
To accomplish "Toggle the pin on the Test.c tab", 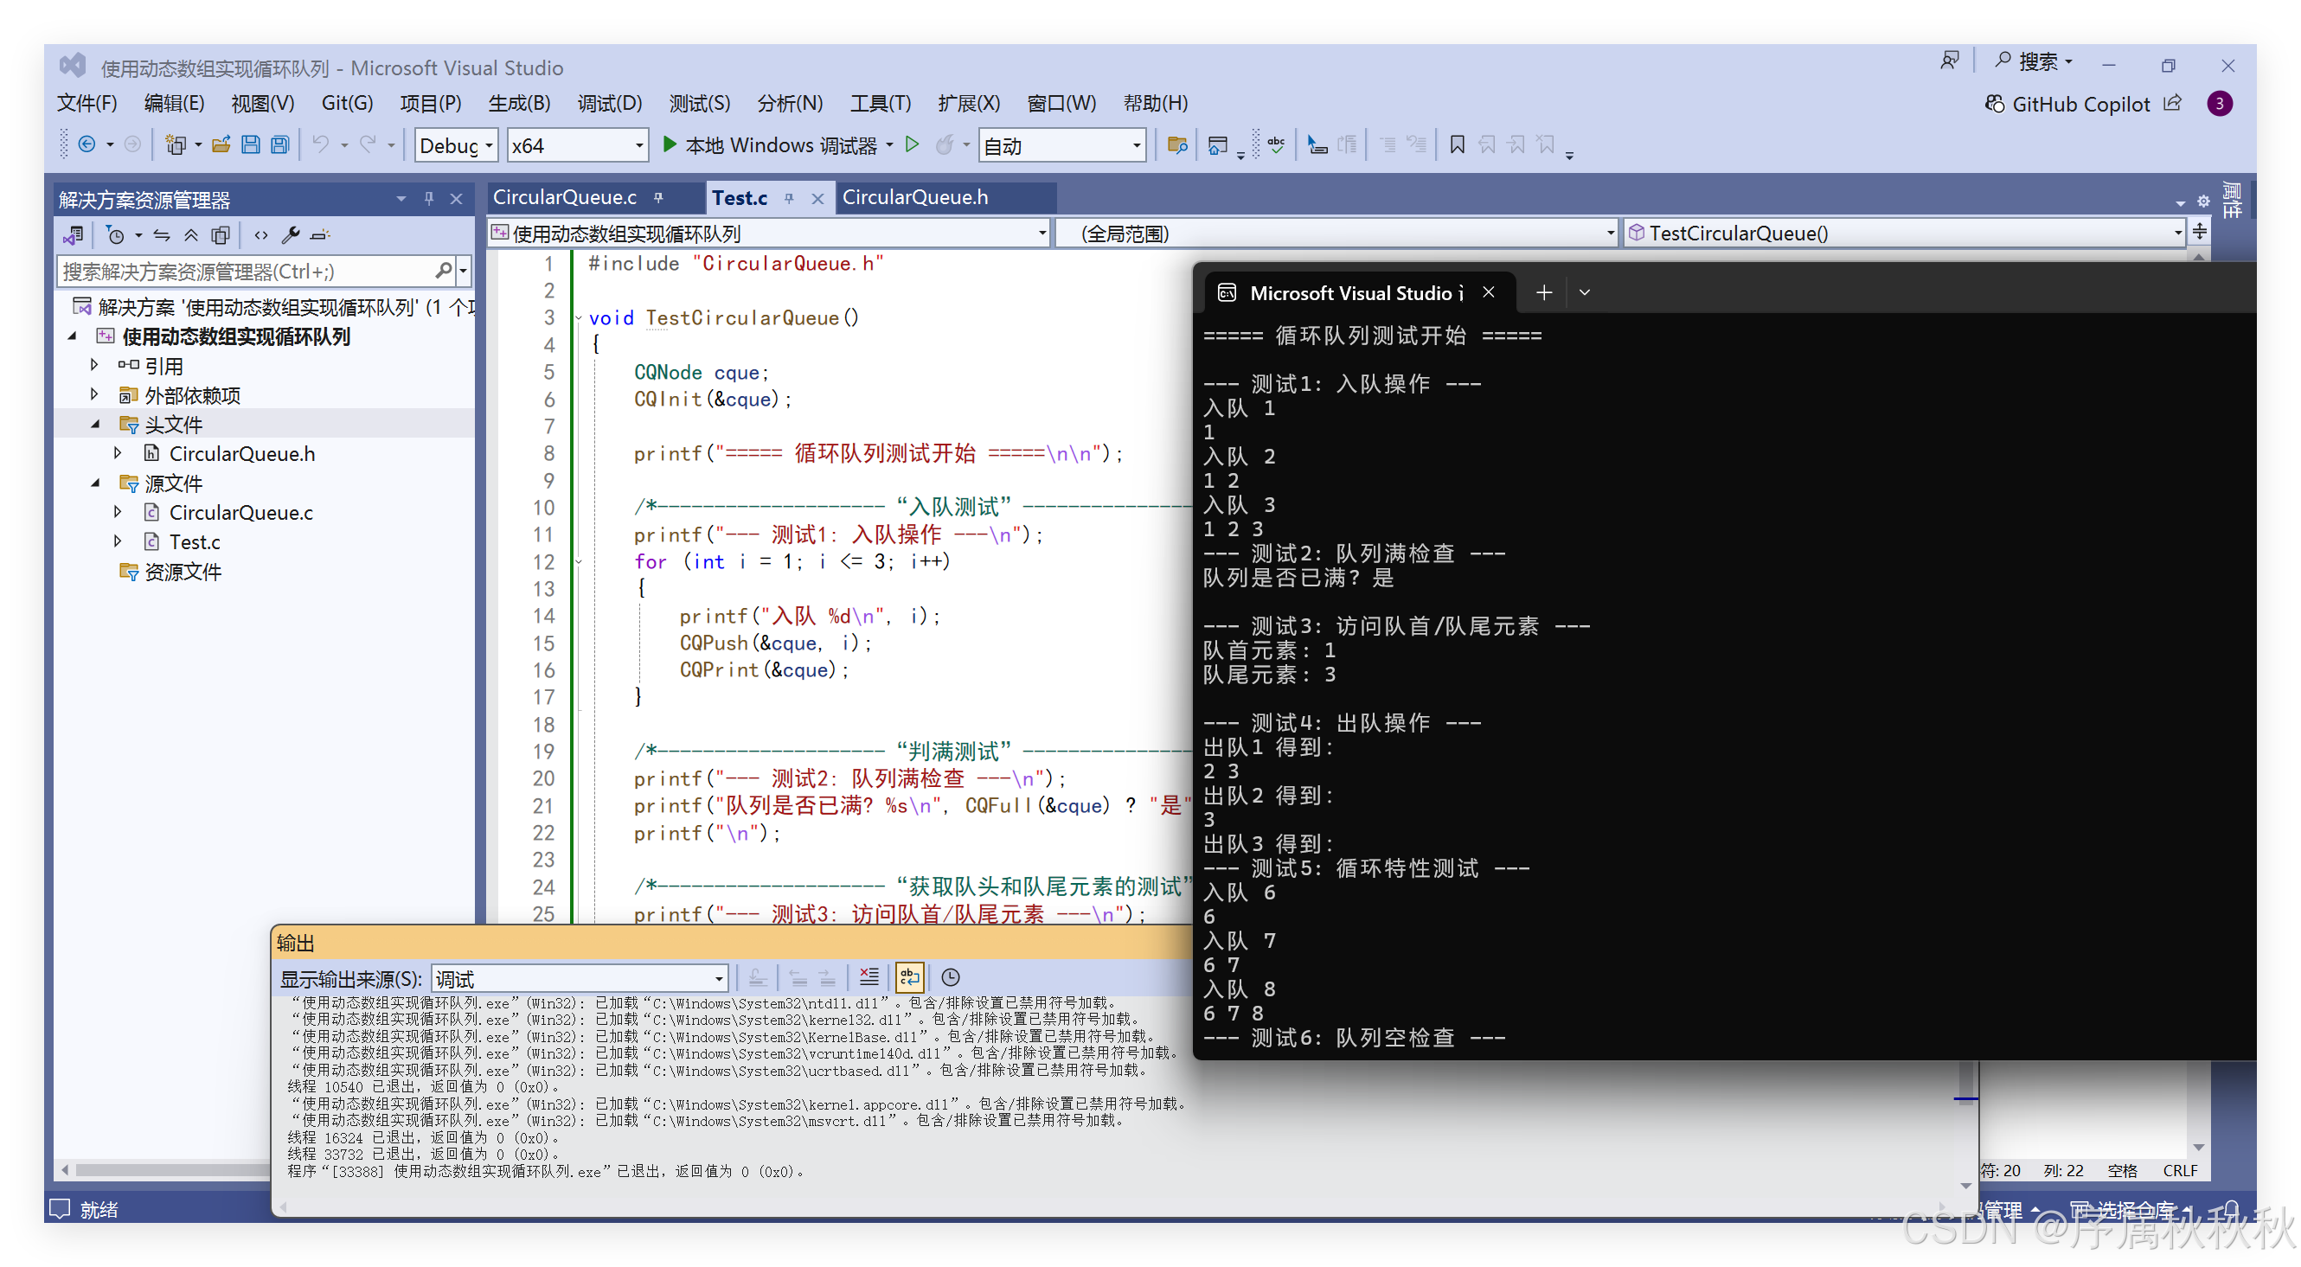I will [x=789, y=198].
